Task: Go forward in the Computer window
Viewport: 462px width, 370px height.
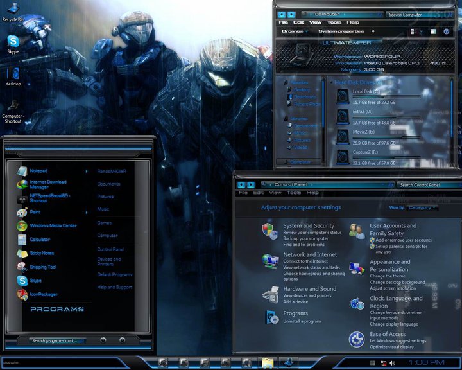Action: coord(291,14)
